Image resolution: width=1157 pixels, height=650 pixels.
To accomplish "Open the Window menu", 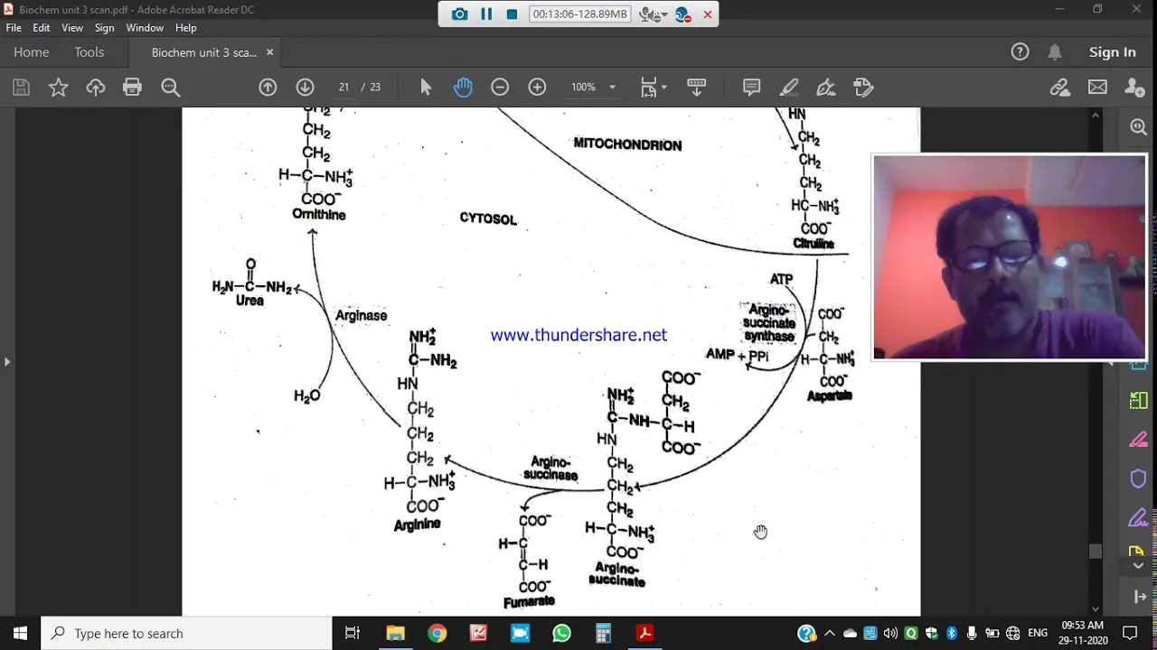I will click(x=145, y=28).
